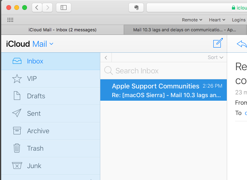Click the Junk box icon
247x180 pixels.
tap(17, 165)
